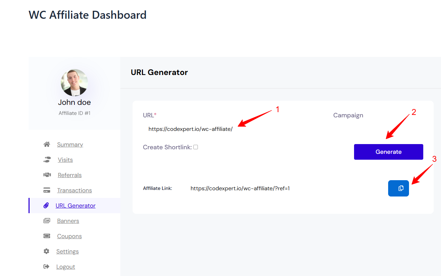
Task: Open the Summary menu link
Action: click(70, 144)
